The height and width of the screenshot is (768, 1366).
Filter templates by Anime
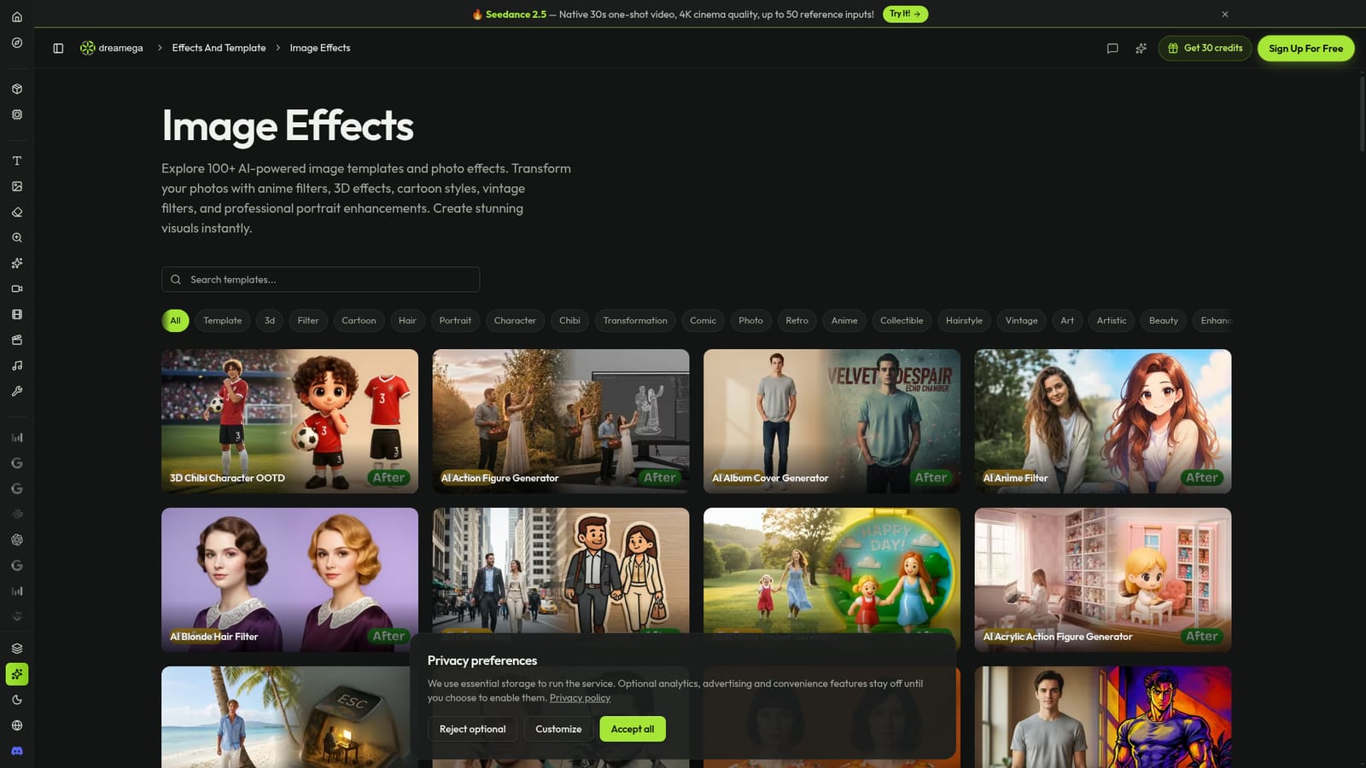point(844,321)
